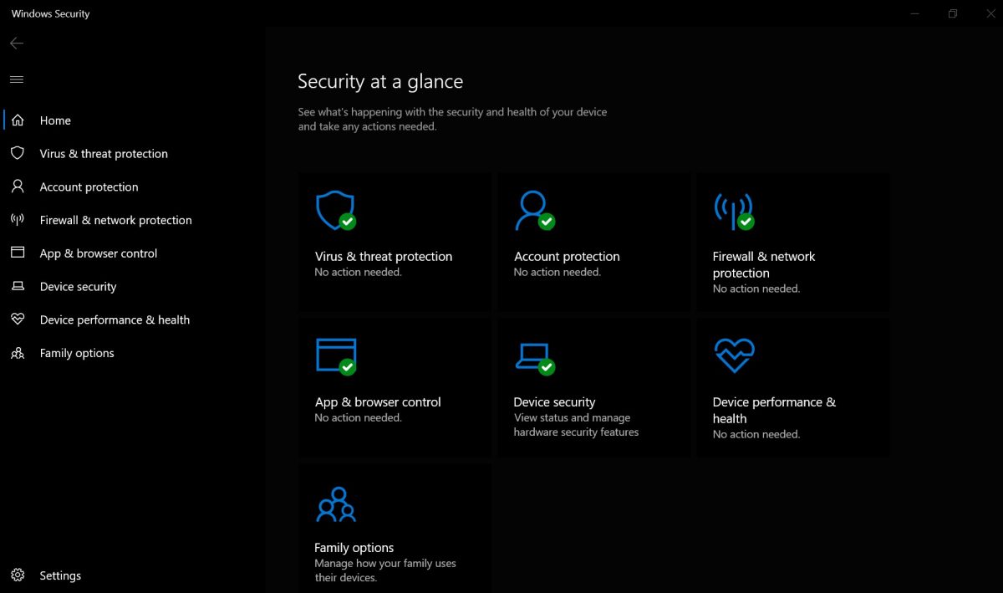Click the Device security laptop tile icon

[533, 355]
